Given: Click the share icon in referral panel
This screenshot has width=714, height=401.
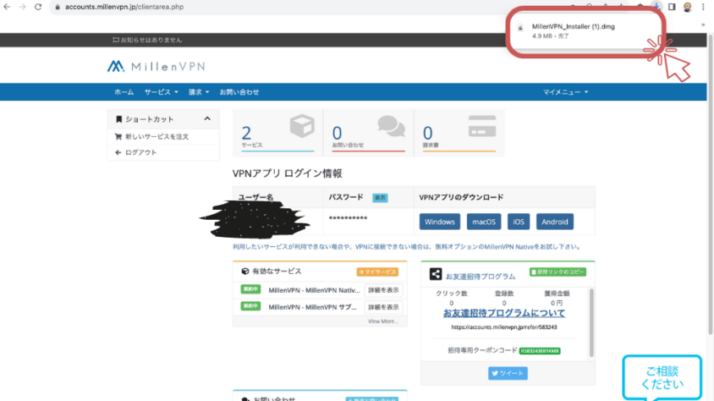Looking at the screenshot, I should (436, 274).
